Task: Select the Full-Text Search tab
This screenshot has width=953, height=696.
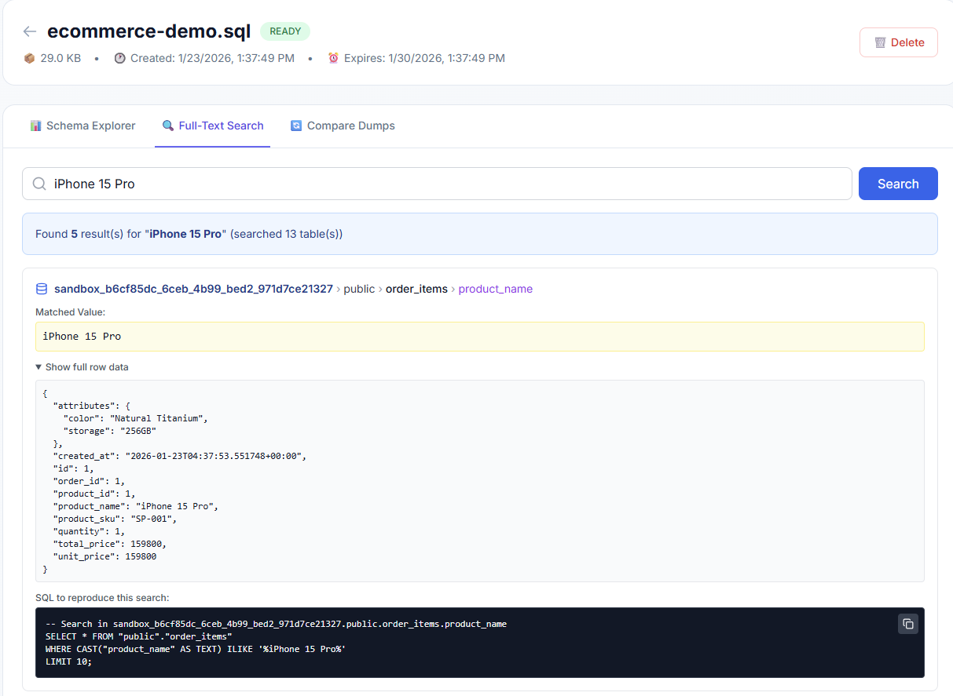Action: click(x=212, y=126)
